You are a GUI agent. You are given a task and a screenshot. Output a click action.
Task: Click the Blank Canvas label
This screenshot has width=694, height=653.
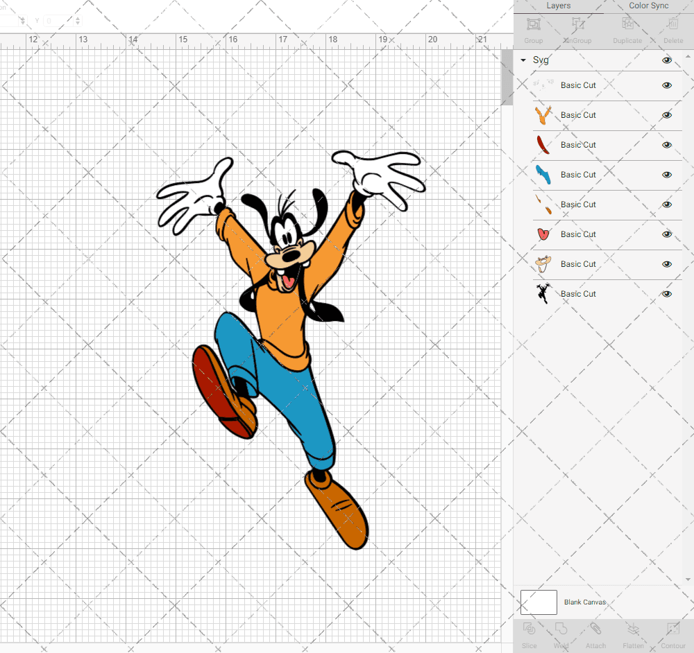click(584, 602)
